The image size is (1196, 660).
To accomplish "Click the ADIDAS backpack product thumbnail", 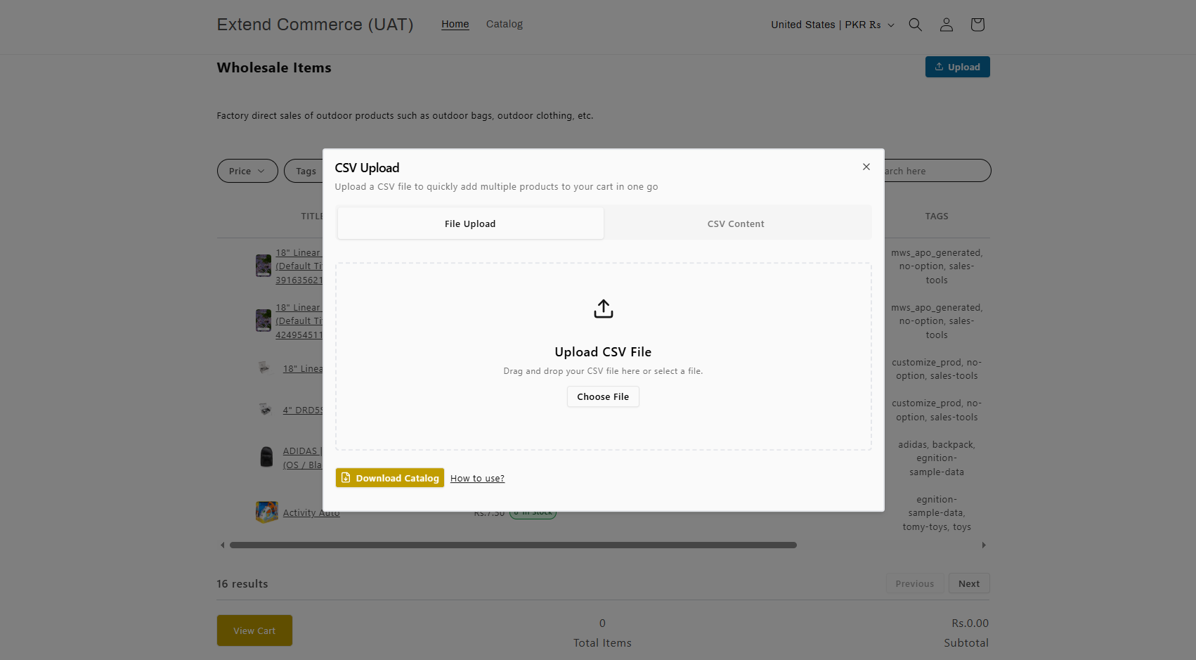I will 266,457.
